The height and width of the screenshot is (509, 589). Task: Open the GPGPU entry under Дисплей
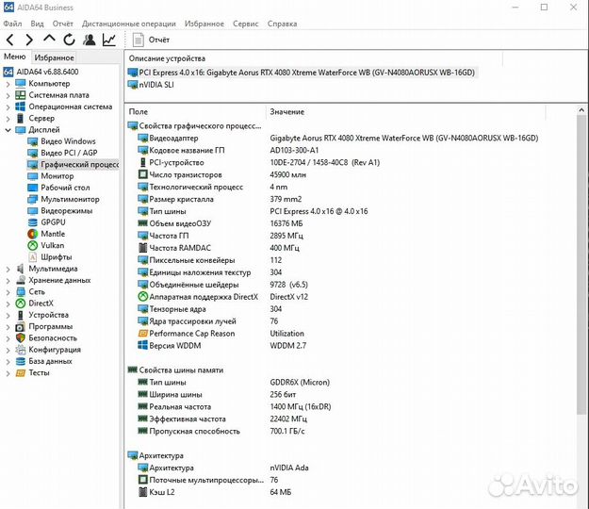54,222
